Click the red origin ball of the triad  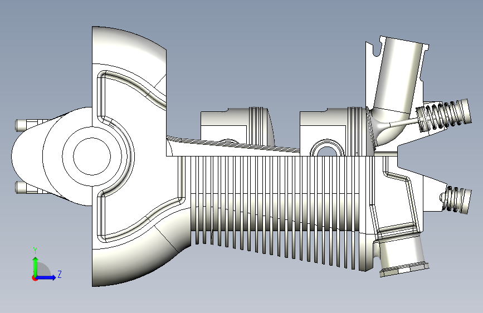coord(35,278)
